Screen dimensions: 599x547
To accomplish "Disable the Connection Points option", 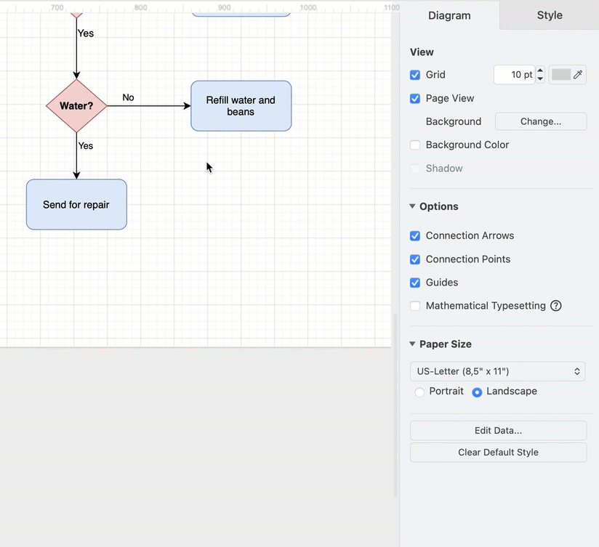I will (x=415, y=259).
